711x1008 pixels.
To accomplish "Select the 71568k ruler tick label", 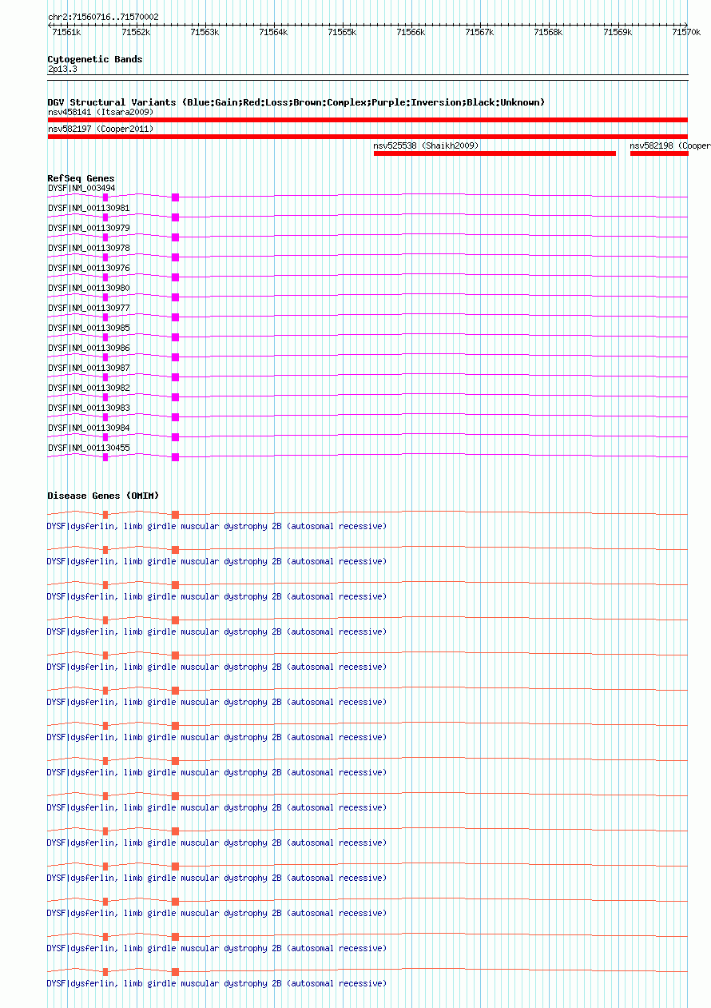I will (x=548, y=32).
